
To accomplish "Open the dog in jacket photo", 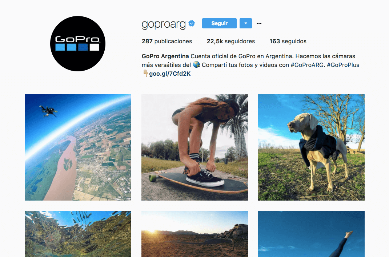I will (311, 147).
